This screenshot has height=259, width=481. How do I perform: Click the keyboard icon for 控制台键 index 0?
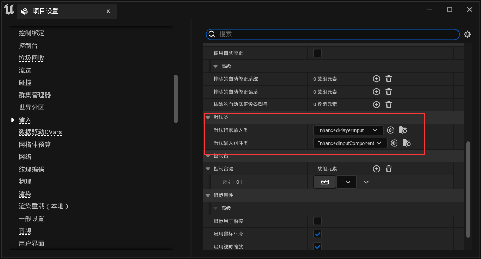tap(324, 182)
